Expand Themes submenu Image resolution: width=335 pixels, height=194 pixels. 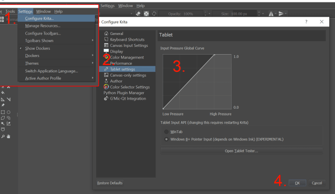pyautogui.click(x=56, y=63)
